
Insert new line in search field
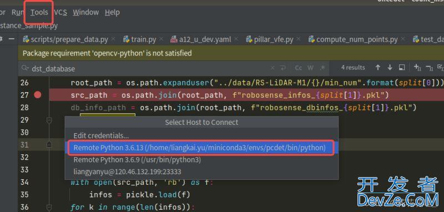click(282, 68)
